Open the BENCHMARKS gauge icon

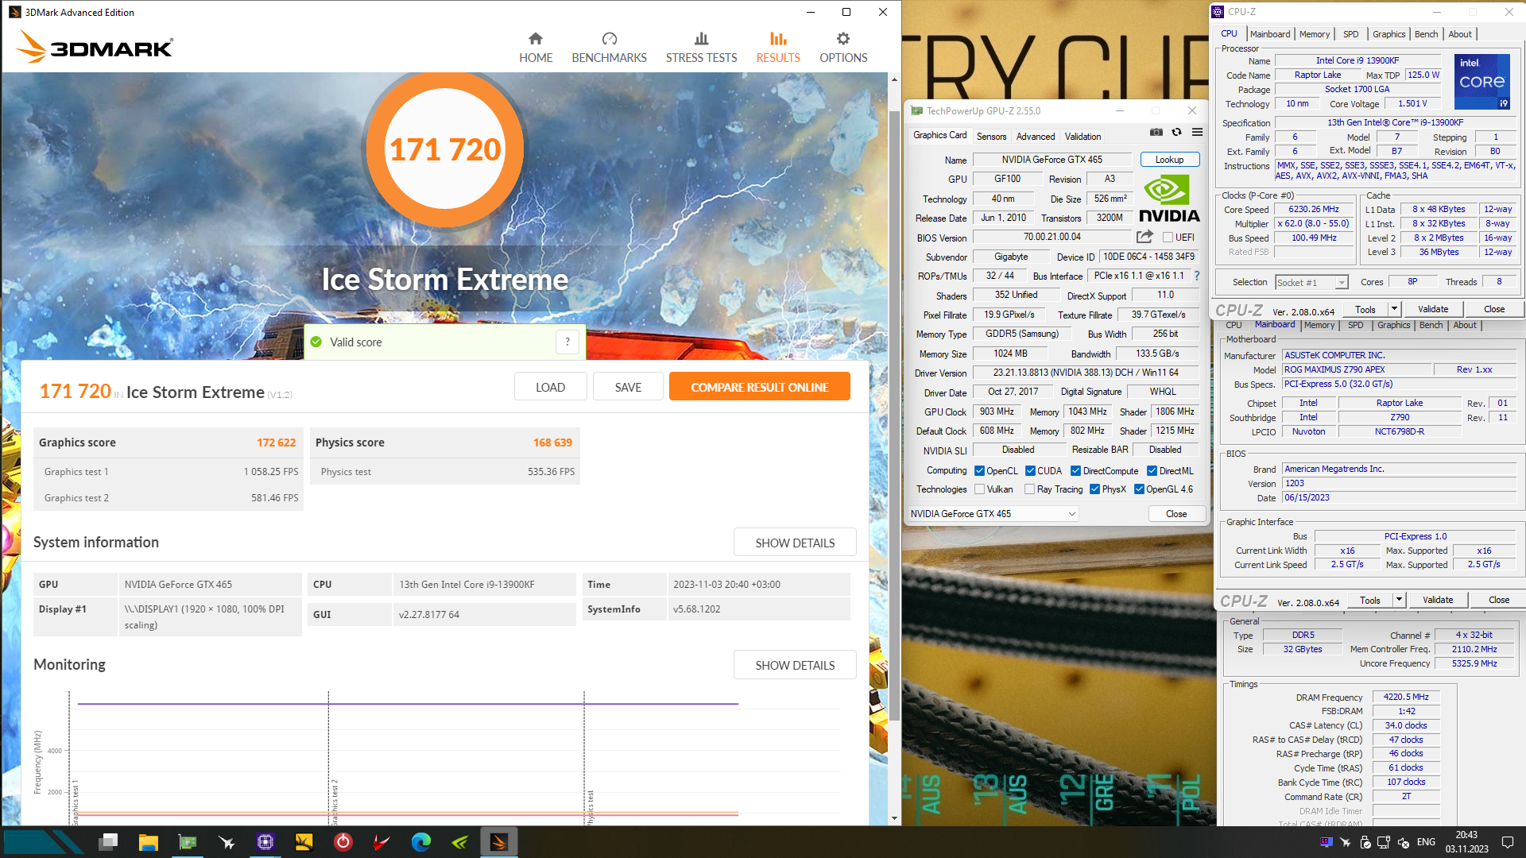(610, 39)
